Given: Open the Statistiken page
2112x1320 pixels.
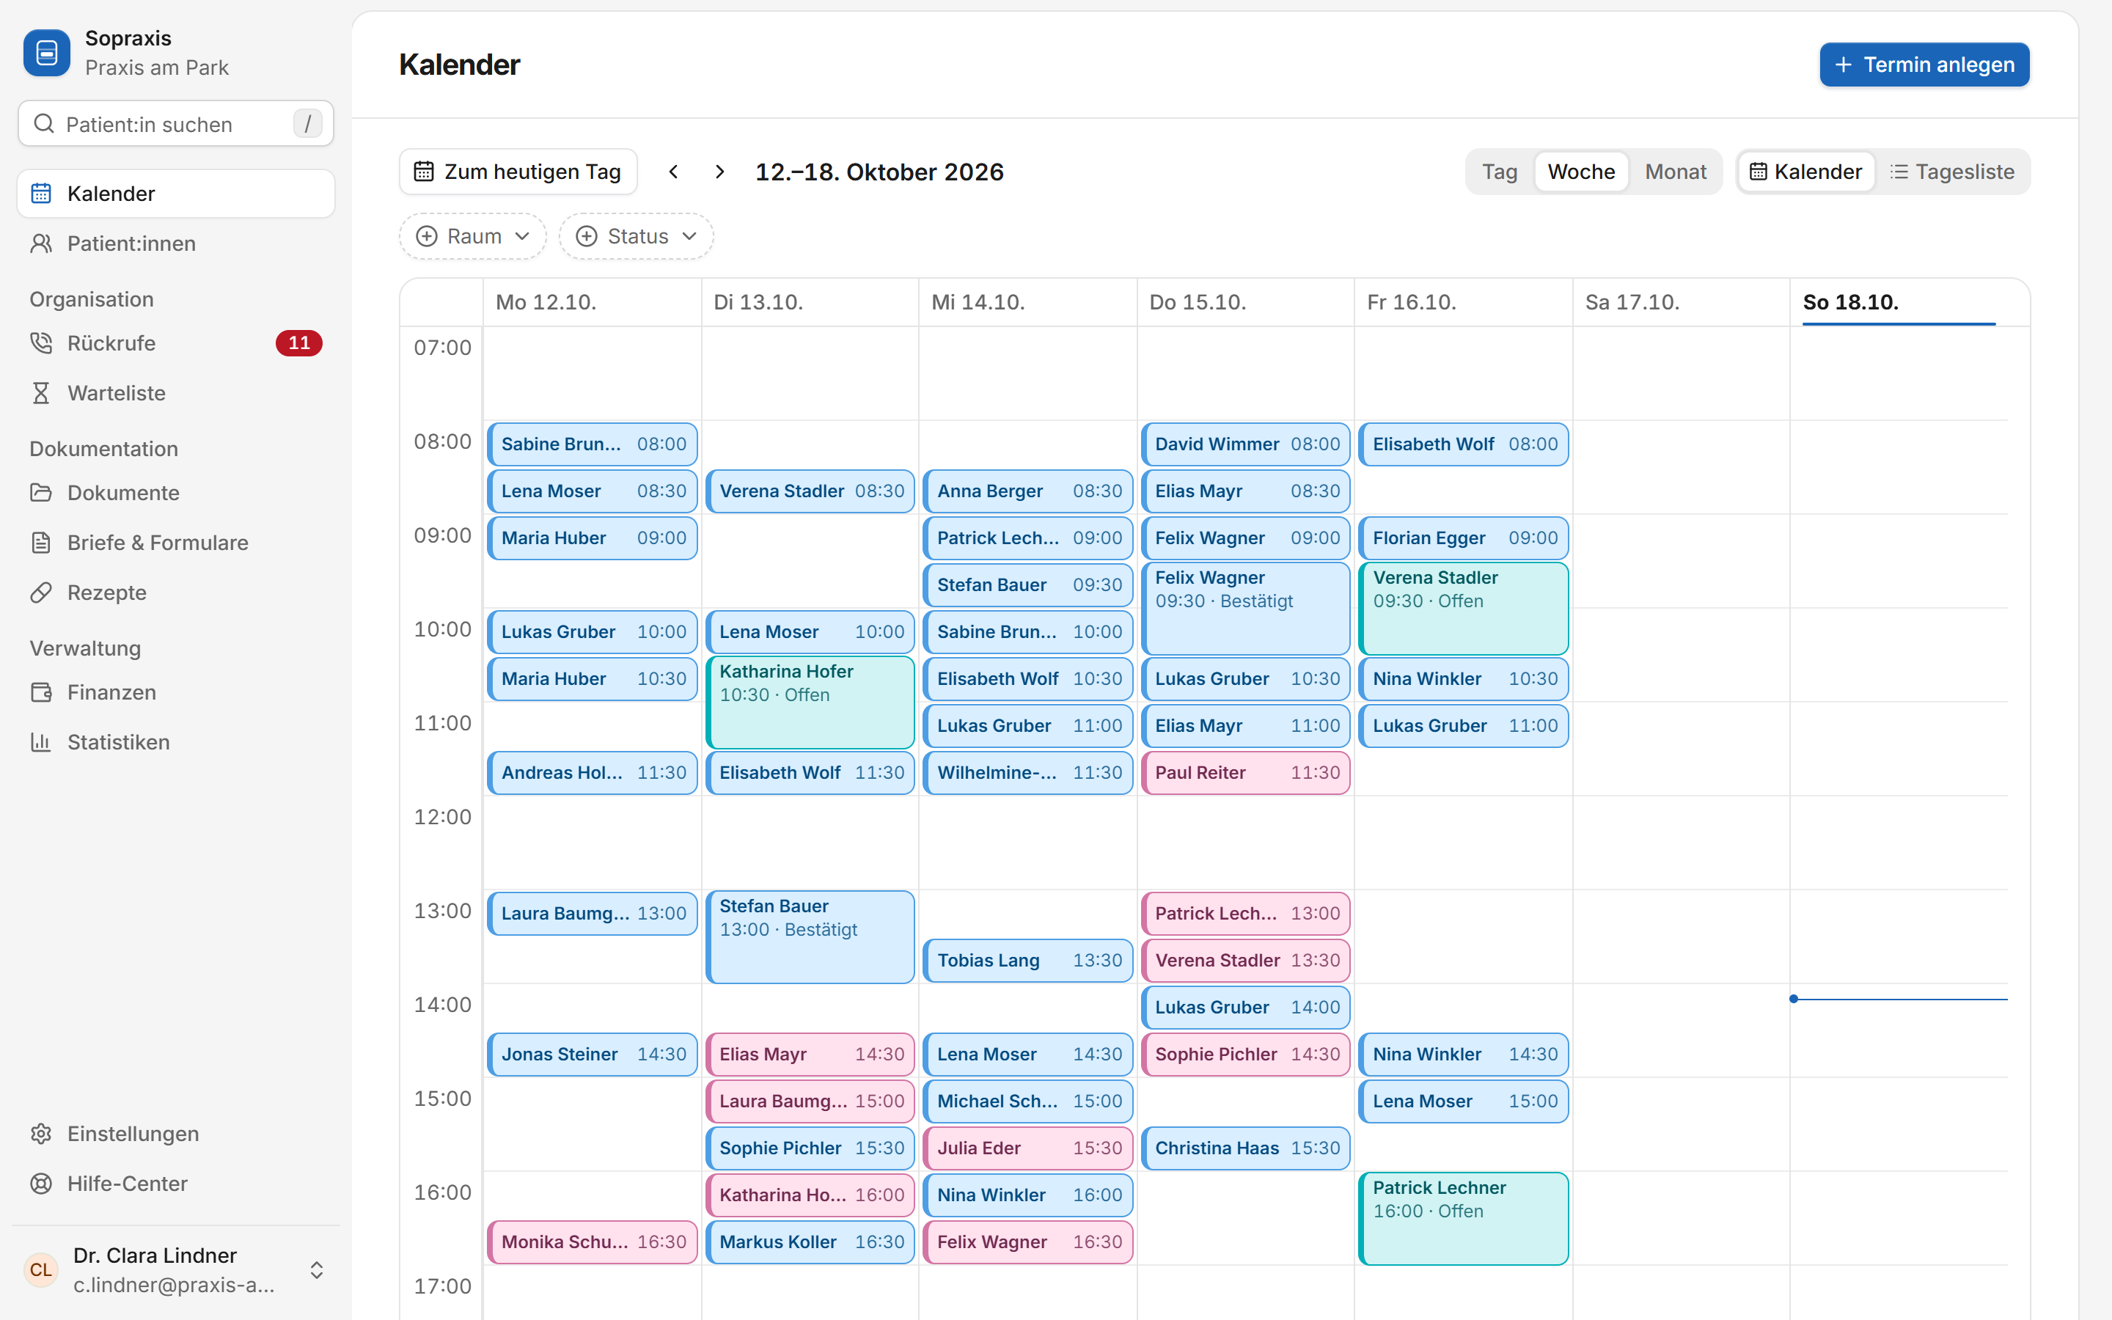Looking at the screenshot, I should tap(175, 742).
